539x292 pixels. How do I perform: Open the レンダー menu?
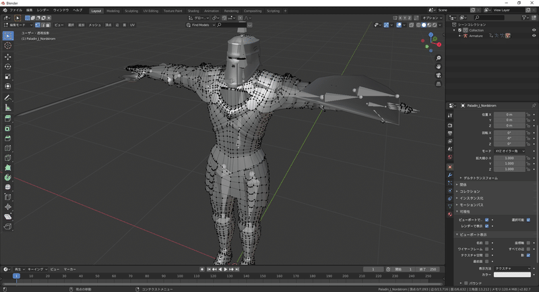tap(43, 10)
